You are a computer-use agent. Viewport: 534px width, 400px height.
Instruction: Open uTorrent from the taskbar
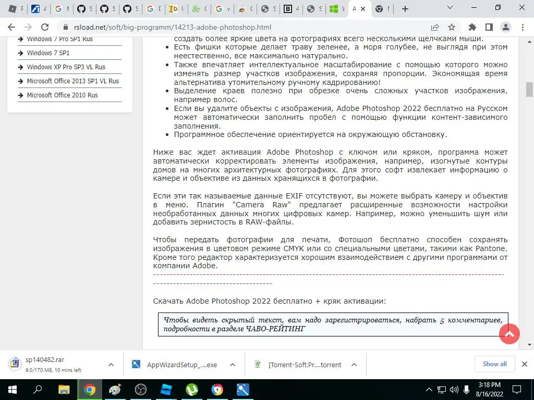click(x=192, y=390)
